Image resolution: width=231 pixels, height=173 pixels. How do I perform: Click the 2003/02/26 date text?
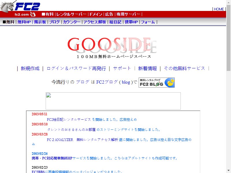tap(40, 154)
